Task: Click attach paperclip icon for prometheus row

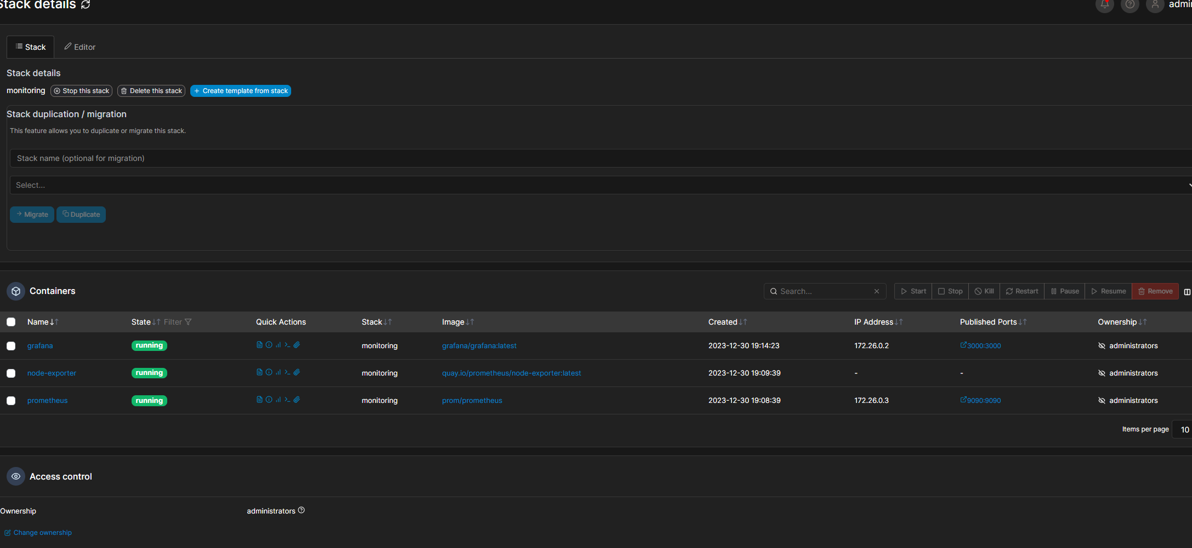Action: [x=297, y=400]
